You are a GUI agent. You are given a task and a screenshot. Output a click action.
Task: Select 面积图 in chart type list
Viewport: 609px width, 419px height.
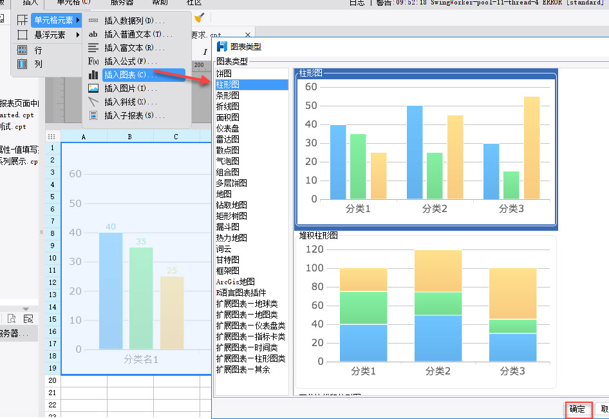coord(252,117)
